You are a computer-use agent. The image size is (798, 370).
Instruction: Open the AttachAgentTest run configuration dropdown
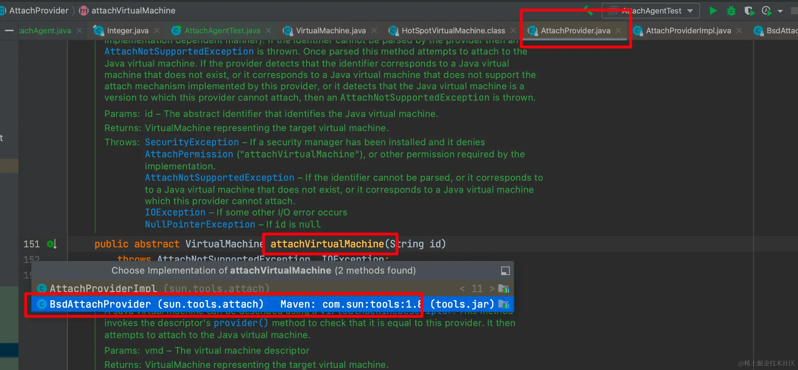(x=651, y=11)
